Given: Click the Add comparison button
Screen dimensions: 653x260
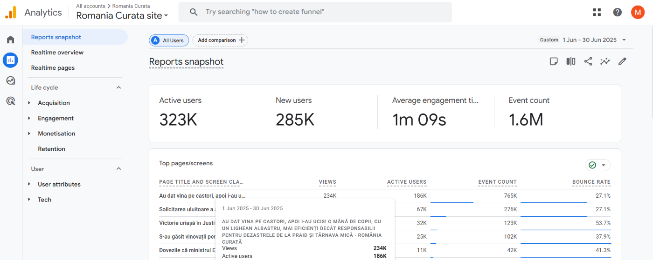Looking at the screenshot, I should point(220,40).
